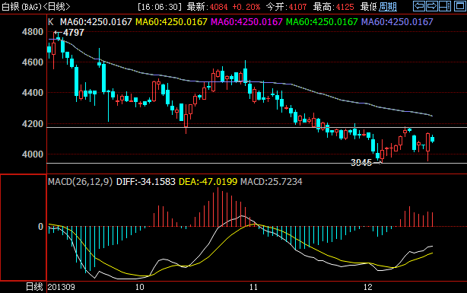Click the 4800 price axis label

(33, 32)
